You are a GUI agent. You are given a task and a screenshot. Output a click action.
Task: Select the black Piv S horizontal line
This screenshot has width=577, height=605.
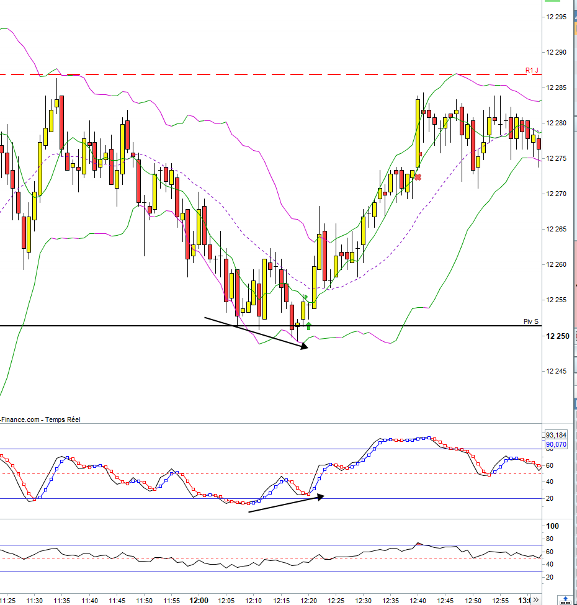[x=270, y=326]
